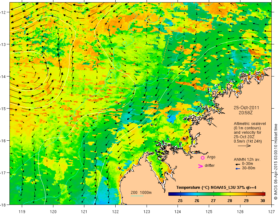Click the 0.5m/s velocity scale arrow

(x=244, y=146)
